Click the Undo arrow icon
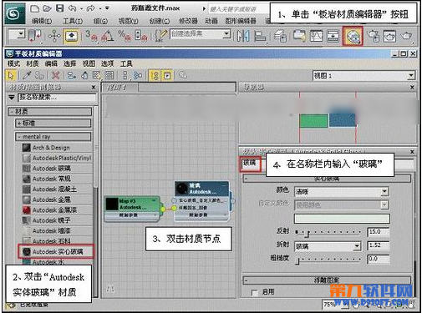 click(x=73, y=8)
